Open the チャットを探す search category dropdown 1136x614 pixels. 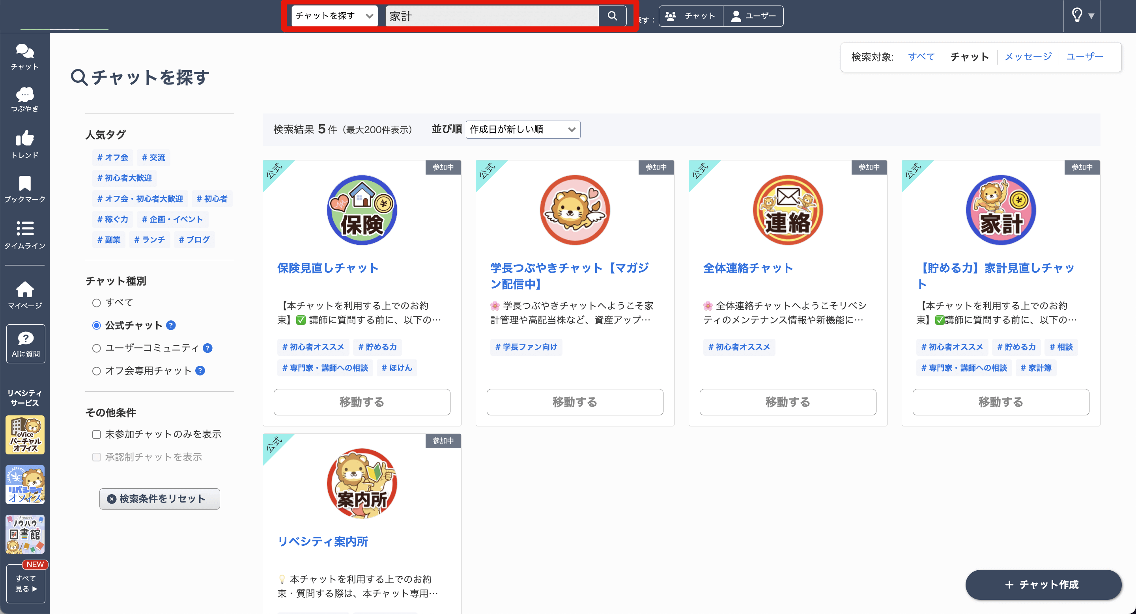[x=334, y=16]
